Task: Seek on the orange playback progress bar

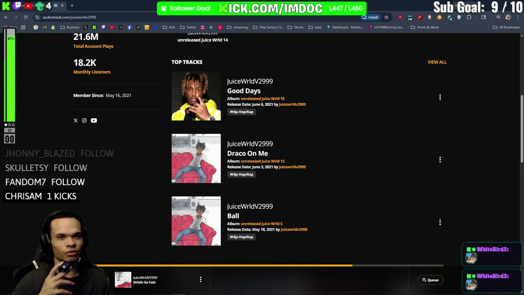Action: point(270,265)
